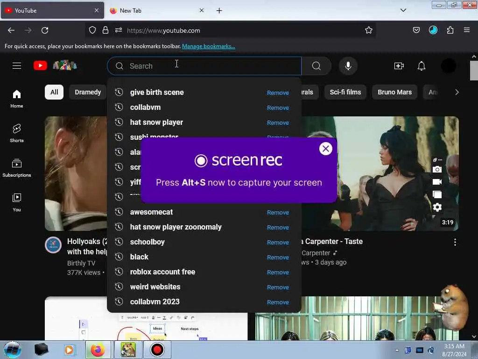Open the Hollyoaks video thumbnail
This screenshot has height=359, width=478.
pyautogui.click(x=76, y=173)
